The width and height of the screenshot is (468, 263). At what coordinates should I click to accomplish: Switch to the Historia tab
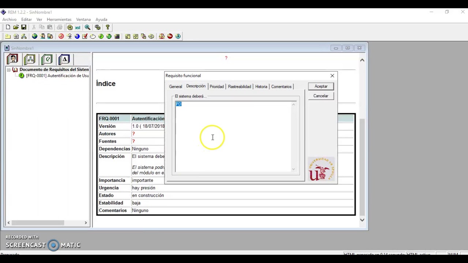261,87
